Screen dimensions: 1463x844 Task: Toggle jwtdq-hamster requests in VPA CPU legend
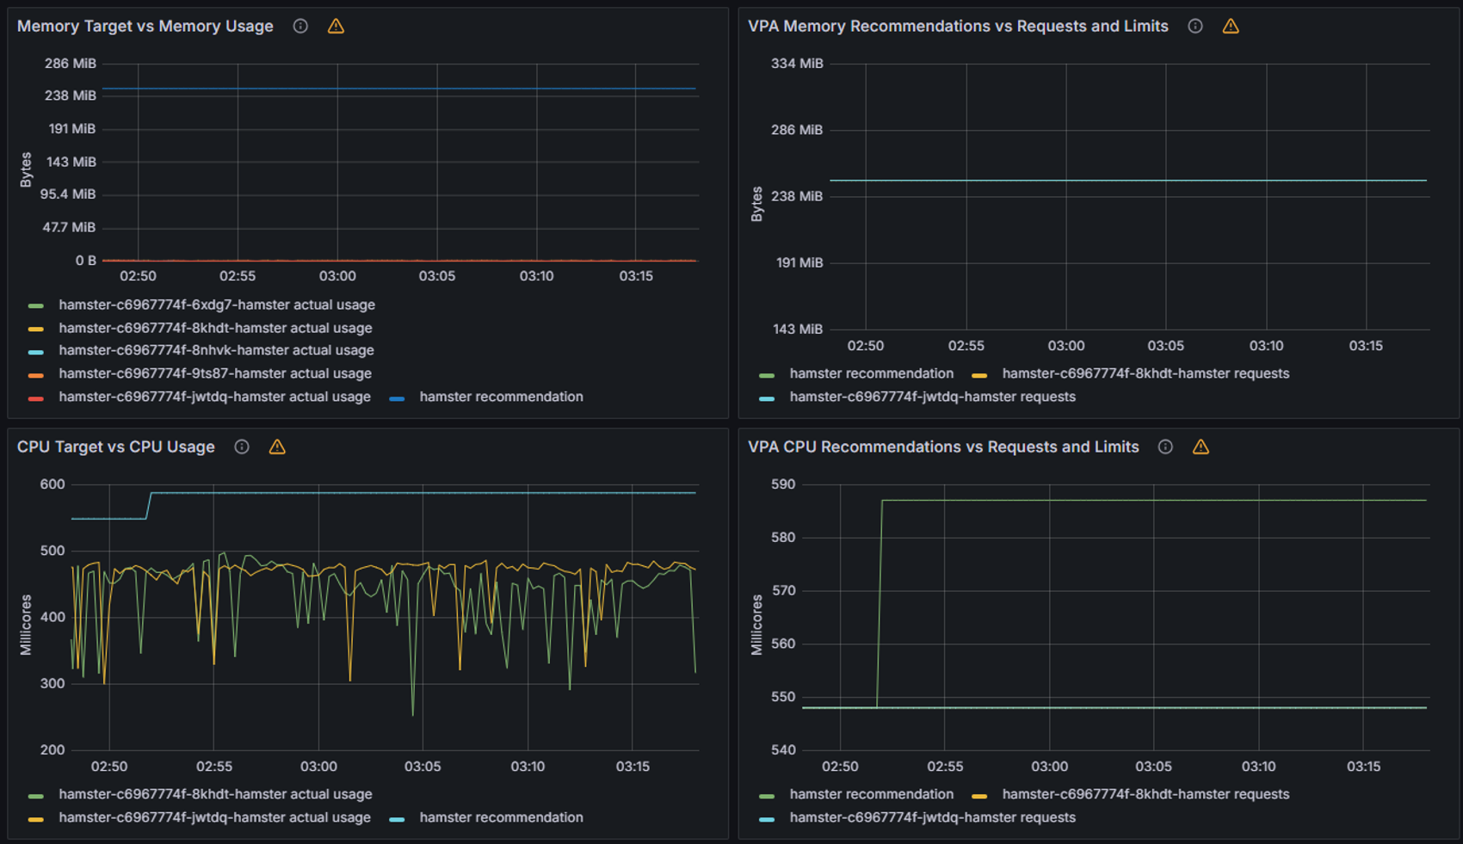932,817
